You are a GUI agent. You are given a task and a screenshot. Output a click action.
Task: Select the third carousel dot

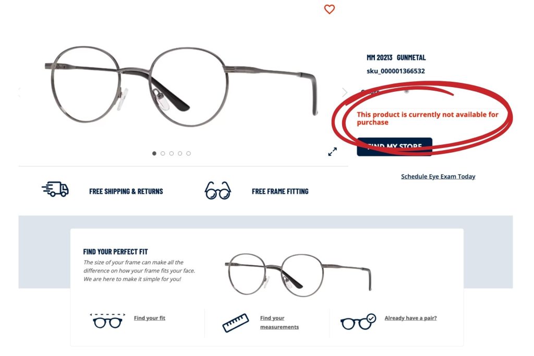(x=171, y=153)
